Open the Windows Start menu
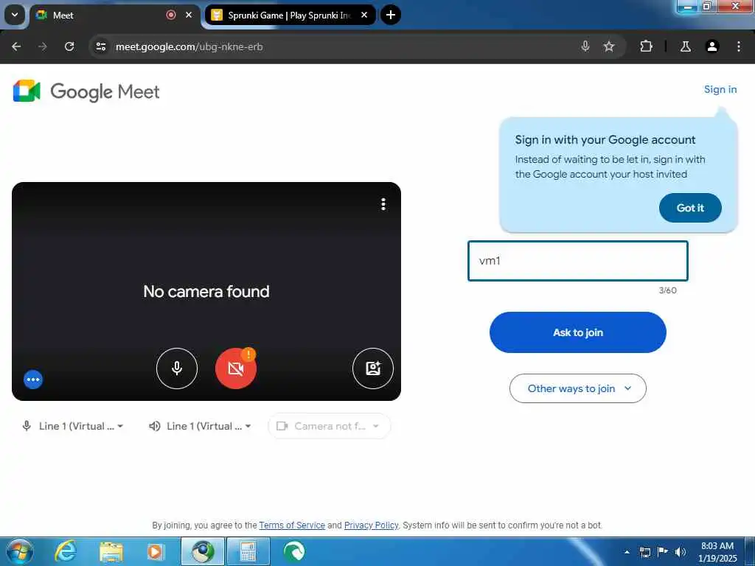 pos(20,551)
